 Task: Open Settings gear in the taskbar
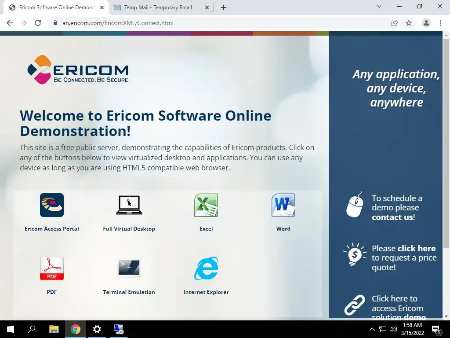coord(97,329)
